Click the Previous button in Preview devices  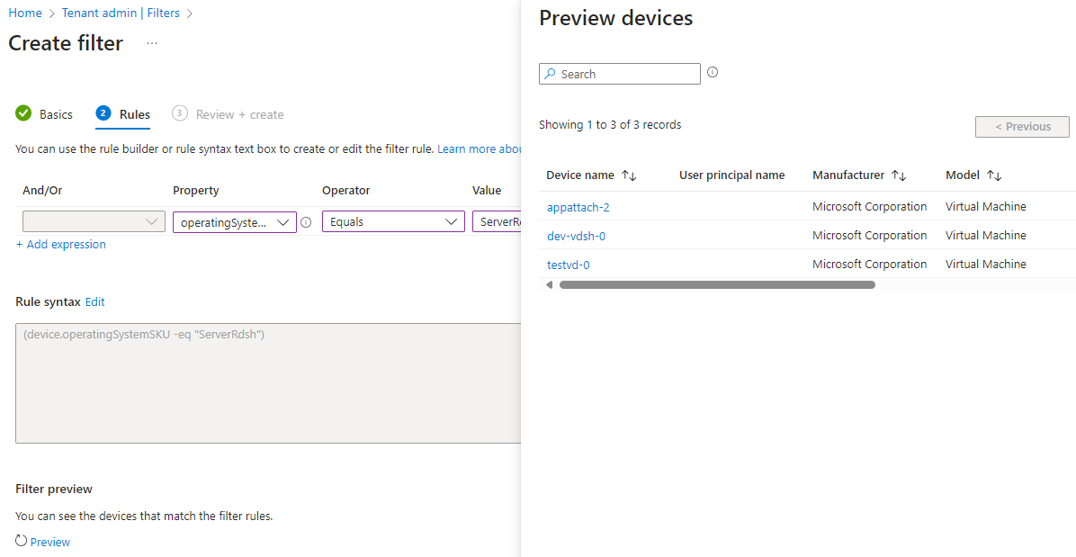1022,126
